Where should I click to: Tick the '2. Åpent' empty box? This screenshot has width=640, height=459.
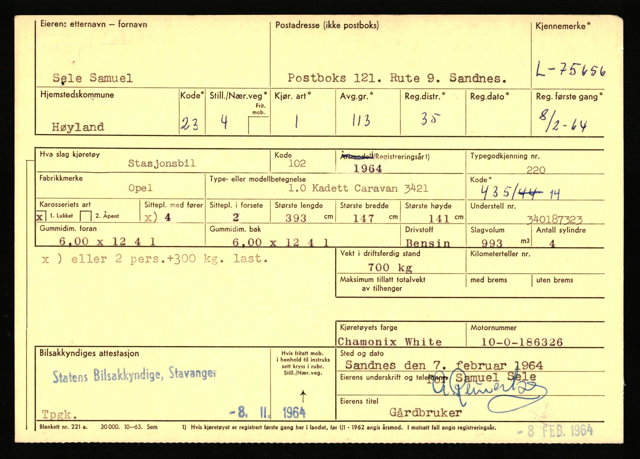tap(86, 216)
